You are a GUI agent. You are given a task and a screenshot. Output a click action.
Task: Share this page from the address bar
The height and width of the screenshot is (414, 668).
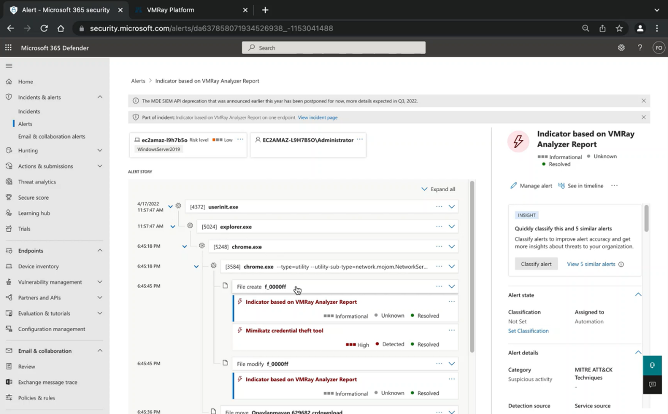click(603, 28)
